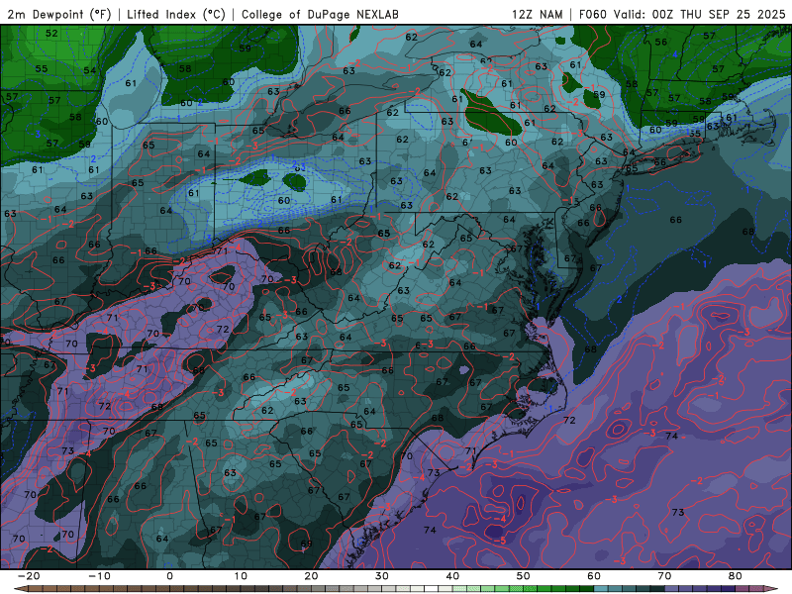The image size is (792, 594).
Task: Click the 10 tick label on the color scale
Action: (241, 576)
